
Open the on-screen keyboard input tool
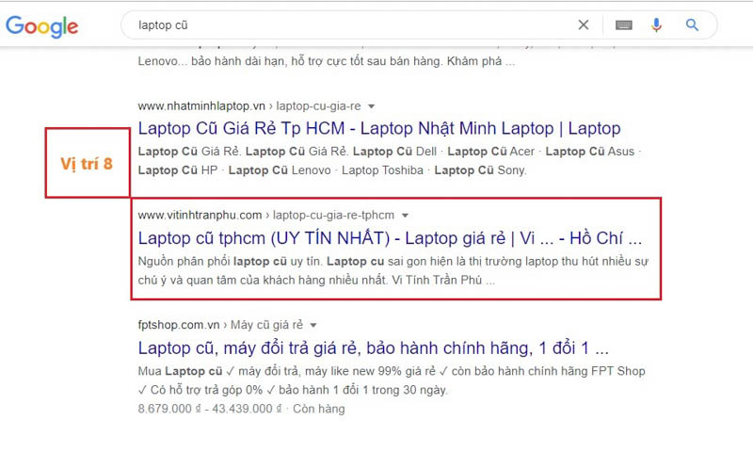point(624,25)
